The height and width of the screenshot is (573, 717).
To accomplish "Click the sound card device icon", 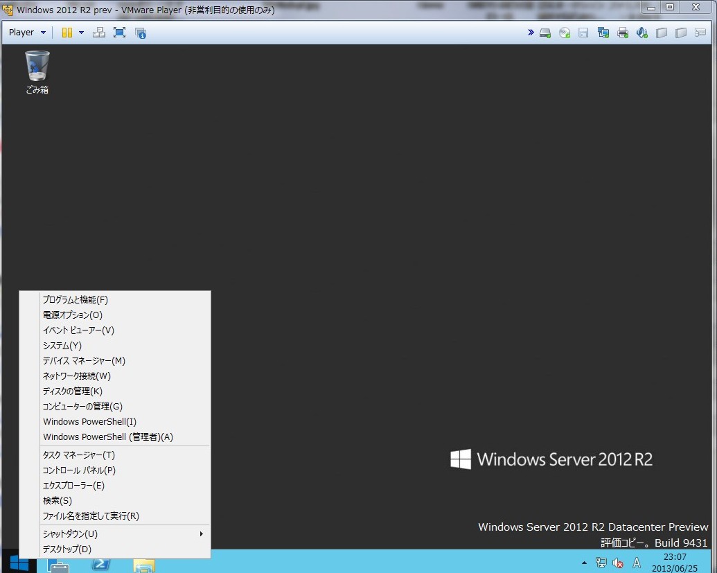I will tap(641, 32).
